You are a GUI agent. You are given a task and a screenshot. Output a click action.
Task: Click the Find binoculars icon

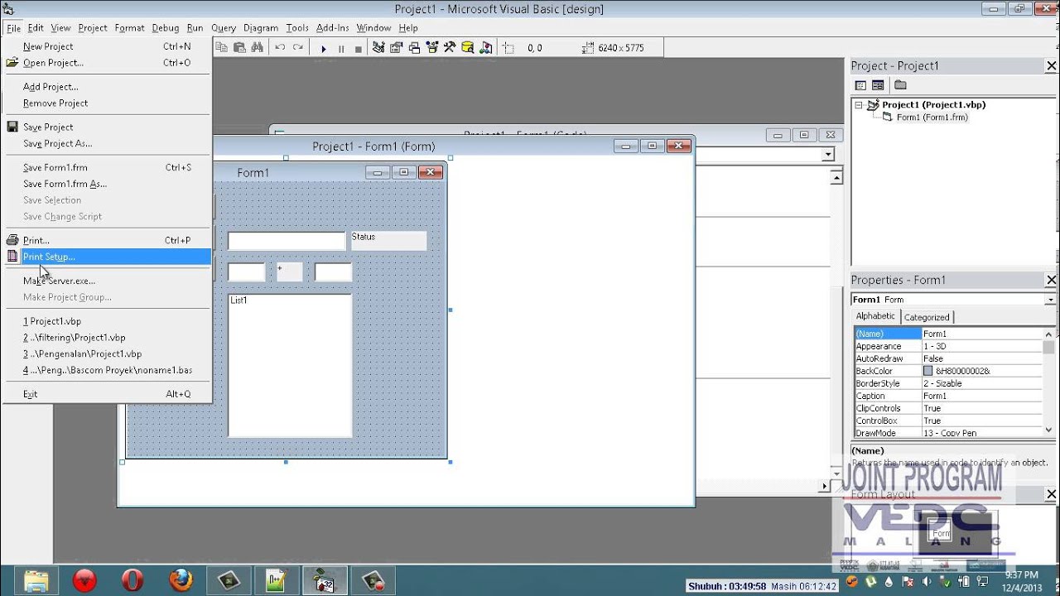257,48
